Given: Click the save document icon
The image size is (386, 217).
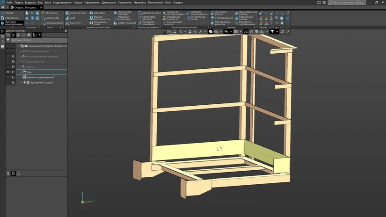Looking at the screenshot, I should (37, 13).
